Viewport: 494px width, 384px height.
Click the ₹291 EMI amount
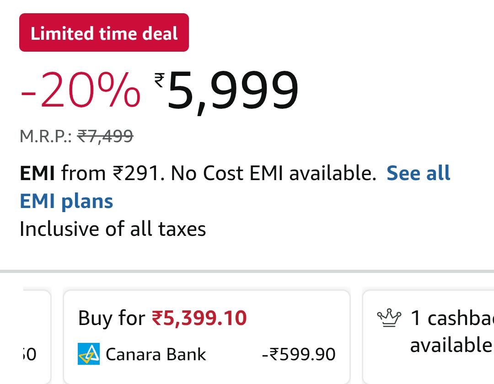pyautogui.click(x=137, y=174)
